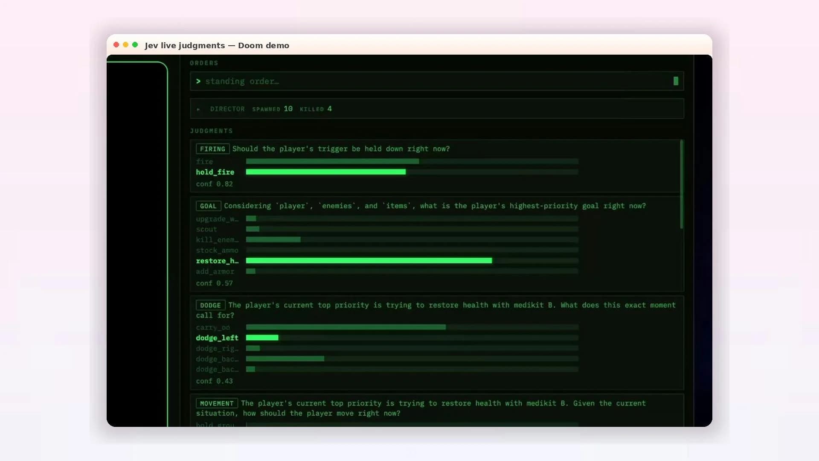Select the dodge_left option label
The width and height of the screenshot is (819, 461).
tap(217, 338)
